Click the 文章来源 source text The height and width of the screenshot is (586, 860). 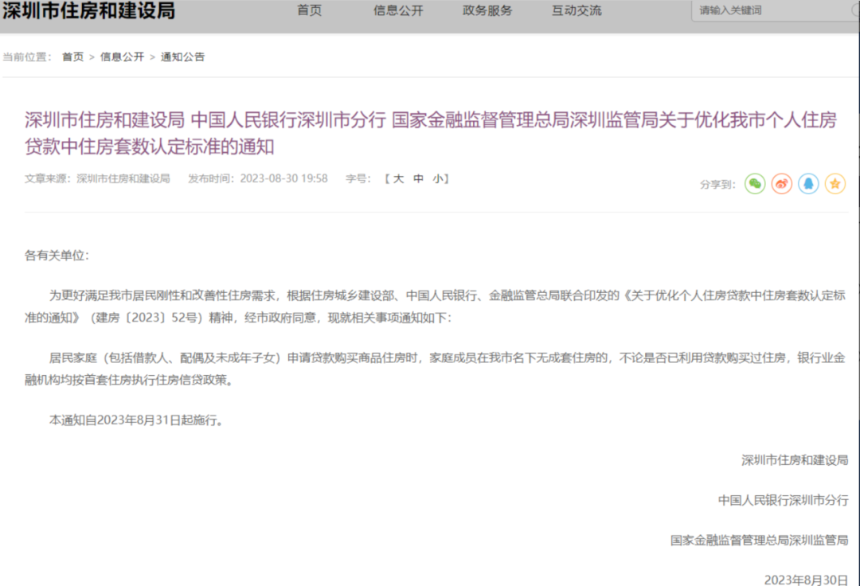97,178
